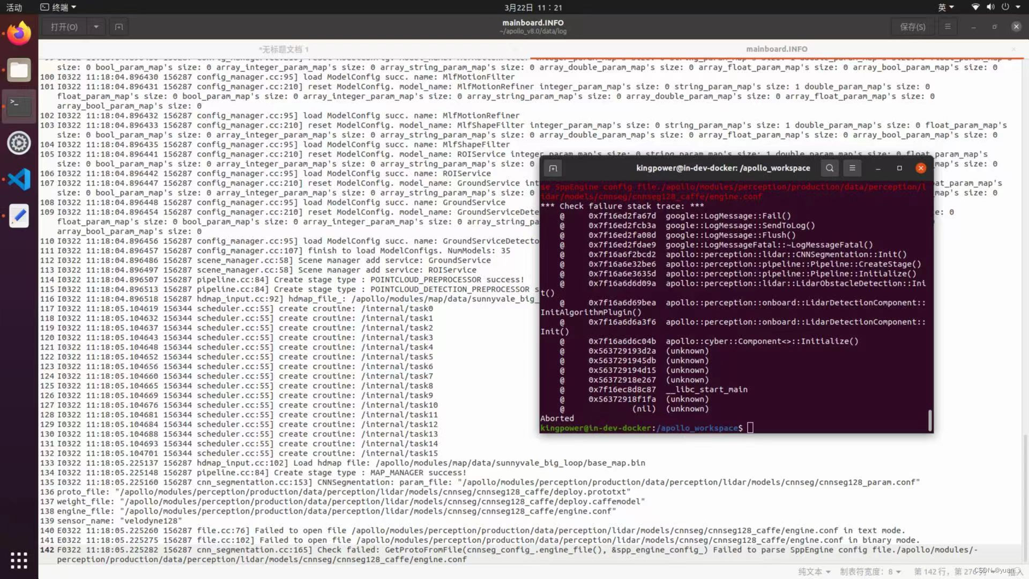Click the terminal search icon
Screen dimensions: 1029x579
click(830, 168)
